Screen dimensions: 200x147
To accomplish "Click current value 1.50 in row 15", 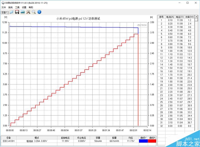I will tap(170, 68).
